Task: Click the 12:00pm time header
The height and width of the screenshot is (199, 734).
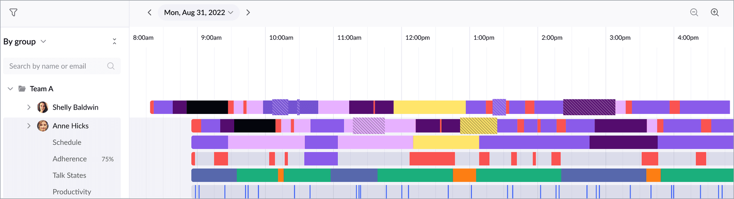Action: 417,38
